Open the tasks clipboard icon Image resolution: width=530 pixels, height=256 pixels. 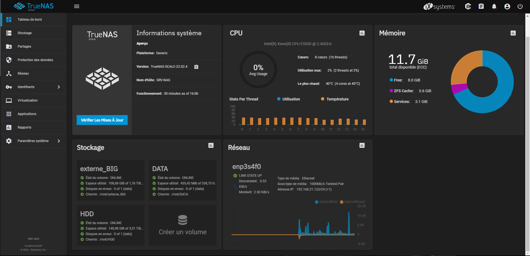(481, 6)
